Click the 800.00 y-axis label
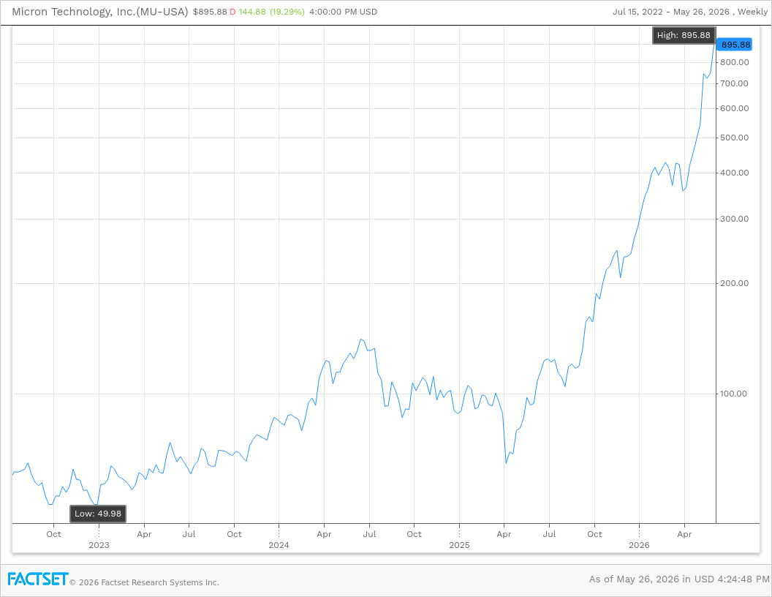This screenshot has width=772, height=597. 735,63
